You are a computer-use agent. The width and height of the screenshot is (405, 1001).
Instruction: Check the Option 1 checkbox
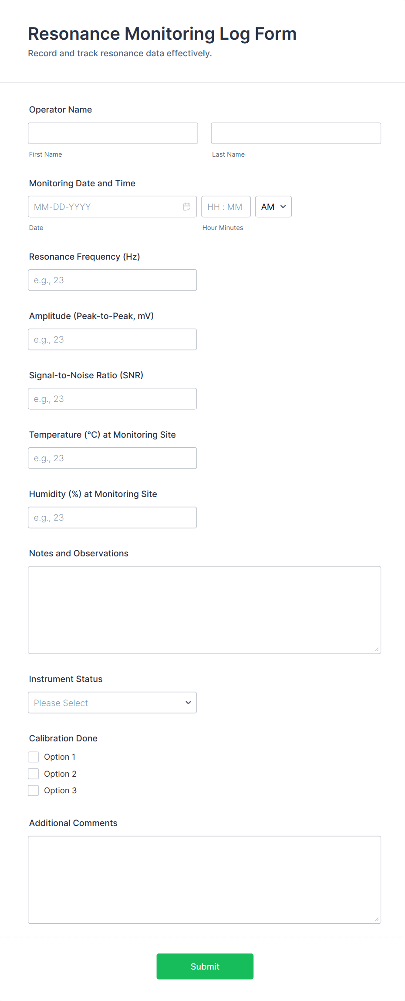pos(34,757)
